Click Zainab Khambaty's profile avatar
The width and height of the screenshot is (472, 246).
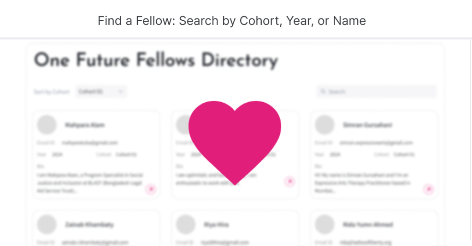[x=47, y=225]
